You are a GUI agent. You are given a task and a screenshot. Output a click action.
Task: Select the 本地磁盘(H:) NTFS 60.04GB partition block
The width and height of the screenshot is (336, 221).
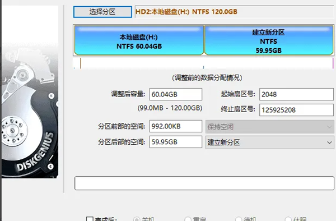pos(139,40)
